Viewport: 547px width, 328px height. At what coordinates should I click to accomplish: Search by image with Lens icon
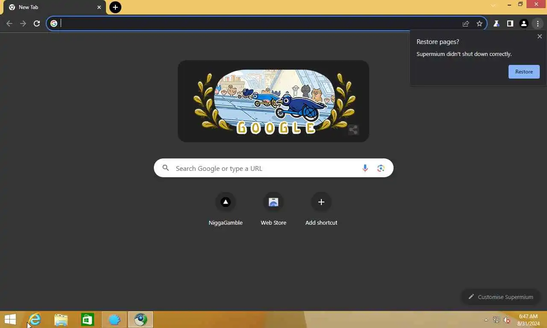[x=381, y=168]
